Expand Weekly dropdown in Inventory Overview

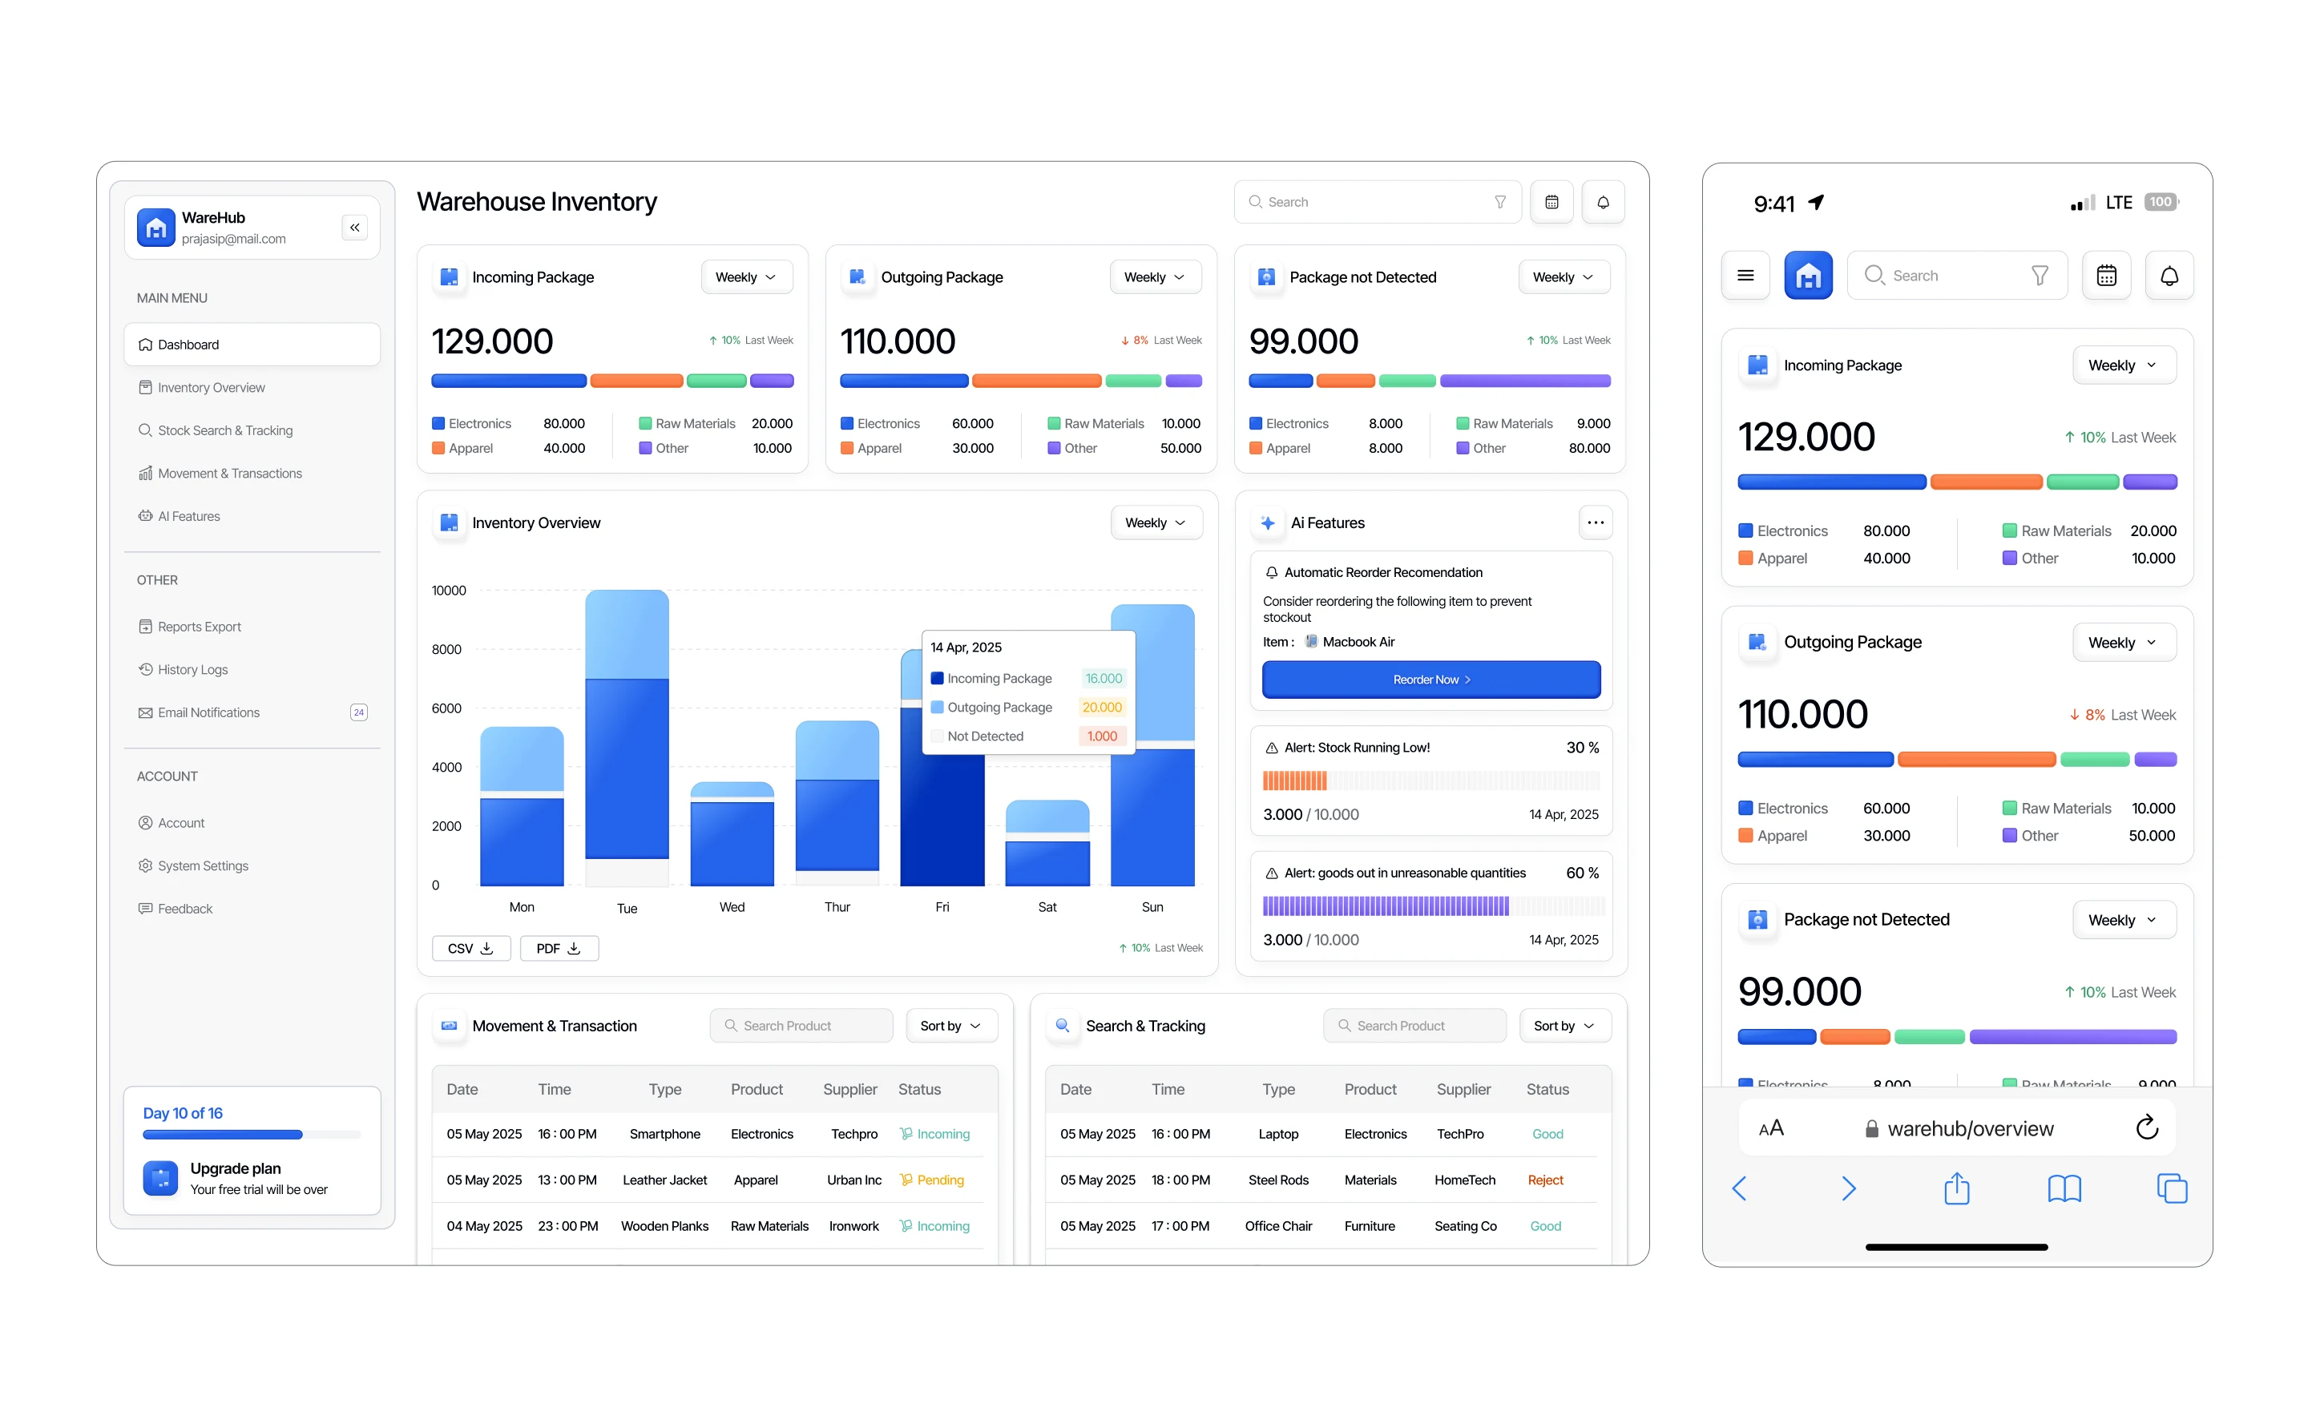(1156, 522)
